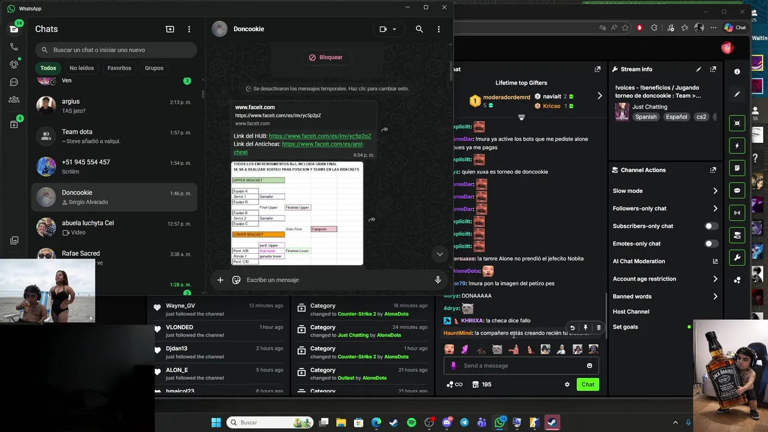Pop out the Twitch chat panel

597,69
